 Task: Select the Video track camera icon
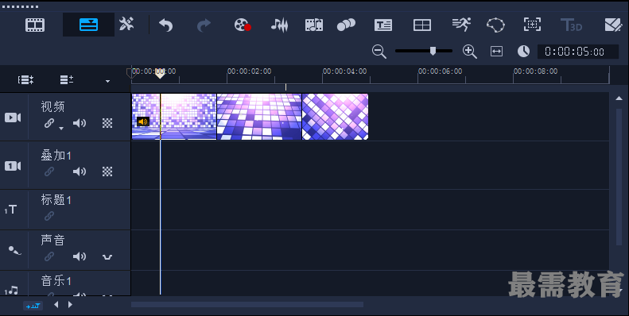pyautogui.click(x=13, y=118)
